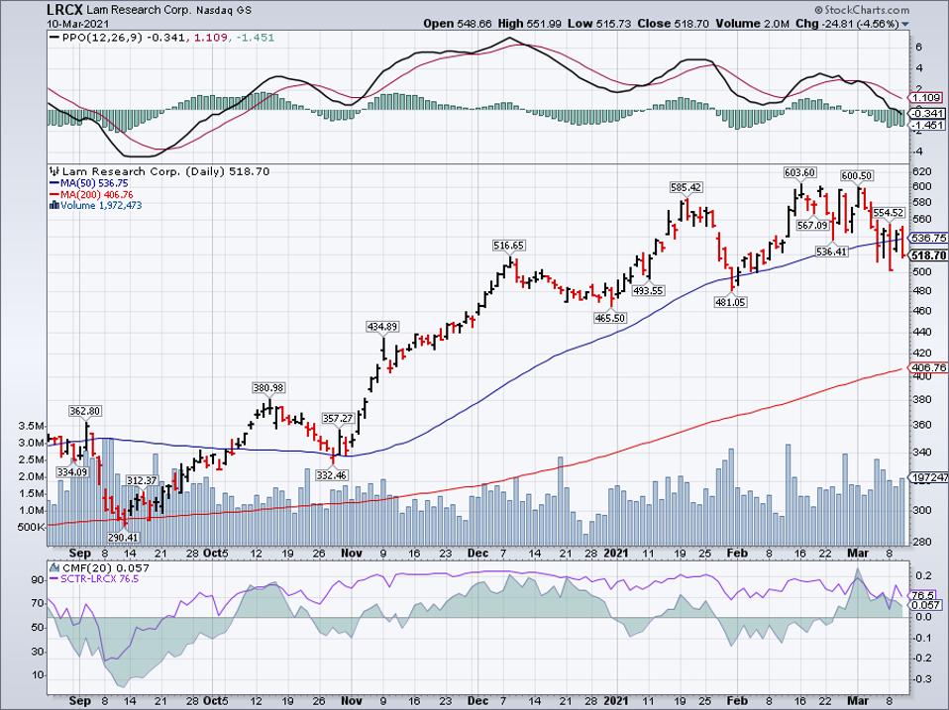Click the 493.55 price label
This screenshot has height=710, width=949.
pos(648,290)
